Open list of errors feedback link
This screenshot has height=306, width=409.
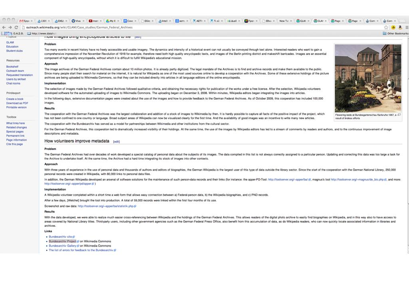pos(82,250)
